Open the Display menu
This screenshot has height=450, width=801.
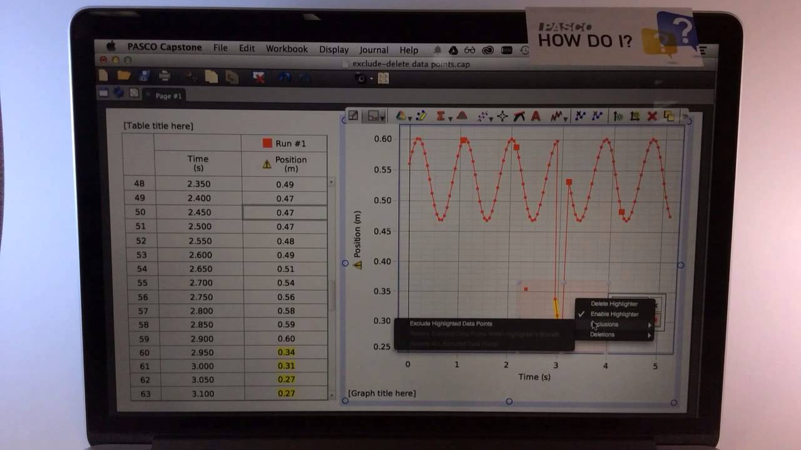click(x=334, y=49)
